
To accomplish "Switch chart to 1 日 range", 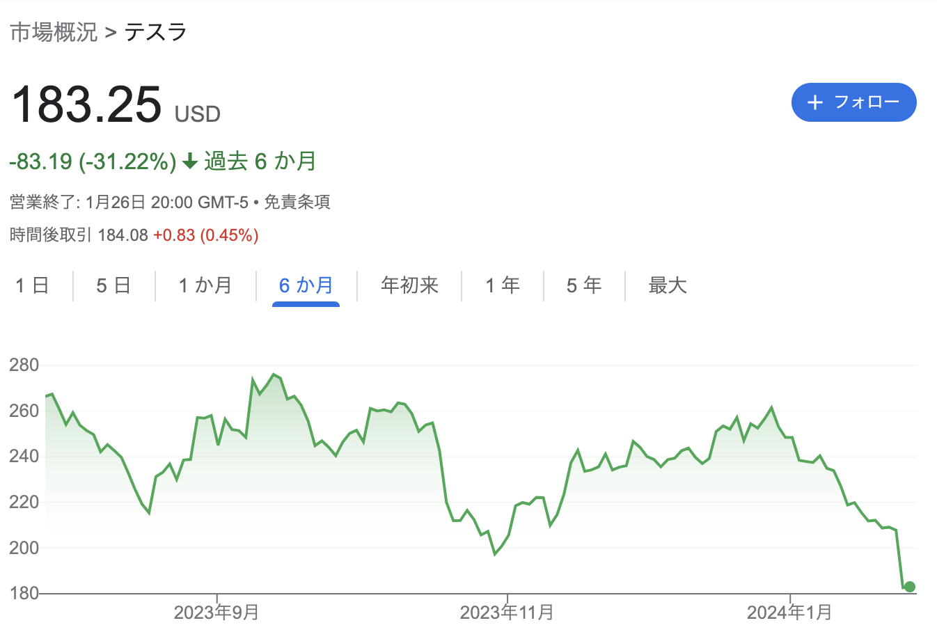I will click(x=32, y=285).
